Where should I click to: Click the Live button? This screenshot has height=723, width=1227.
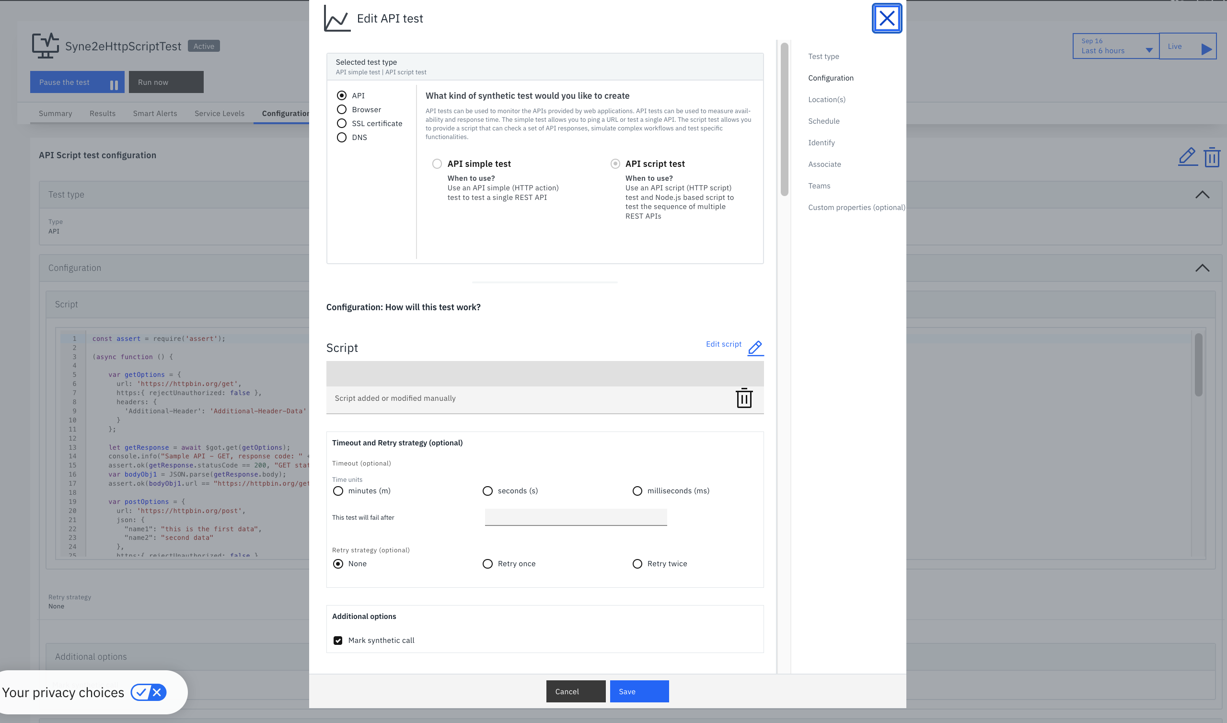[x=1188, y=47]
